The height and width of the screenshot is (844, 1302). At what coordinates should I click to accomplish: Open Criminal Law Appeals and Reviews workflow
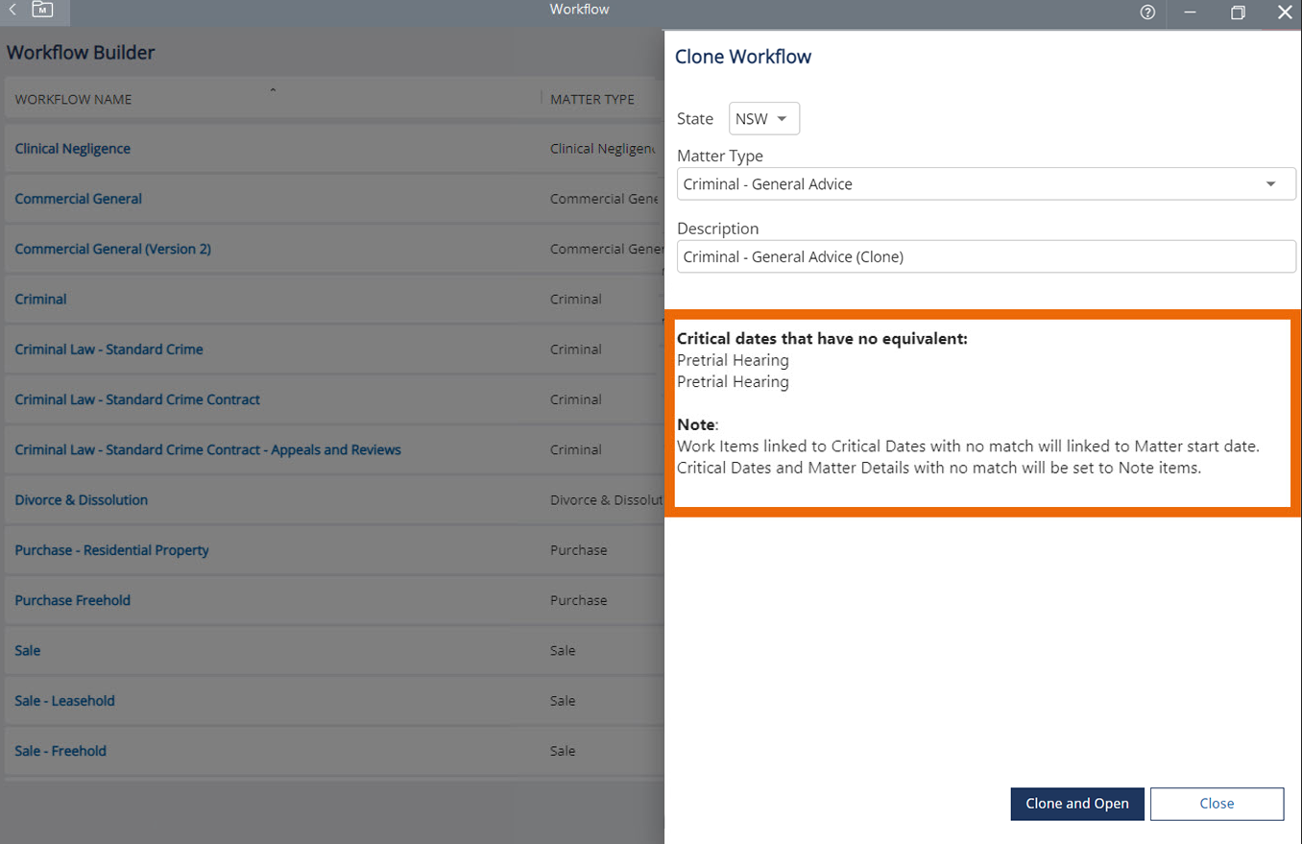207,449
